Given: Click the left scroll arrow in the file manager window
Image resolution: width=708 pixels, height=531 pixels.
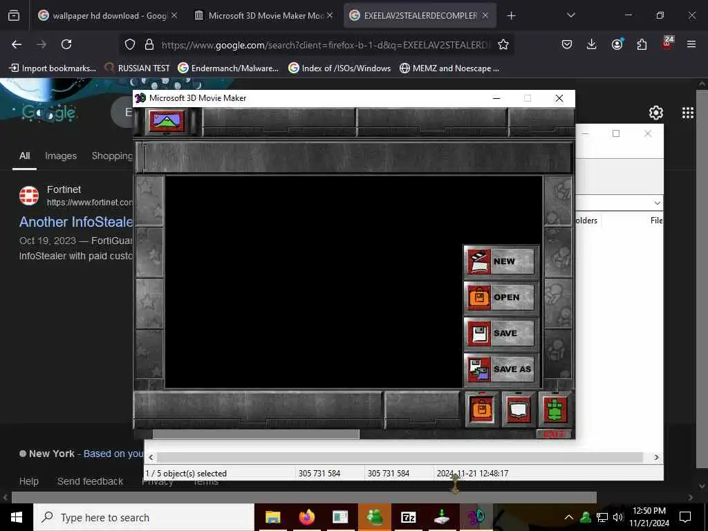Looking at the screenshot, I should tap(151, 458).
